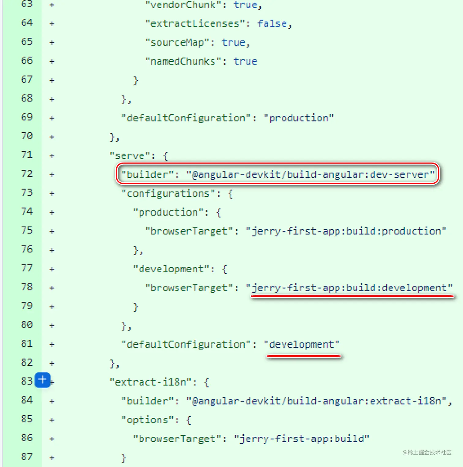Image resolution: width=463 pixels, height=467 pixels.
Task: Click the jerry-first-app:build string on line 86
Action: (x=302, y=439)
